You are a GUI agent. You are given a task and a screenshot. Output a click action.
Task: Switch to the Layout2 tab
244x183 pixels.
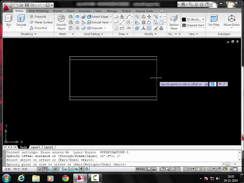pos(49,147)
